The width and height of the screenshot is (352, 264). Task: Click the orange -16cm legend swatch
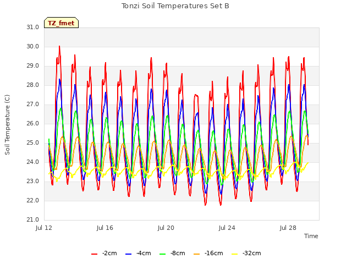coord(197,254)
